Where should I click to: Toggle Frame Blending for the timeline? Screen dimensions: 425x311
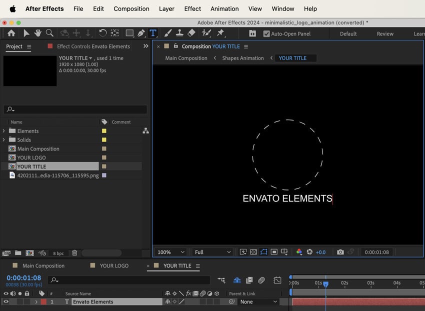(x=249, y=280)
